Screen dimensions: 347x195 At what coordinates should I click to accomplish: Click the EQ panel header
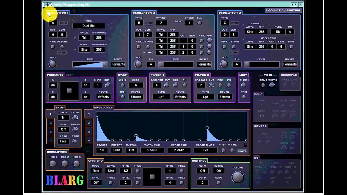click(x=256, y=158)
